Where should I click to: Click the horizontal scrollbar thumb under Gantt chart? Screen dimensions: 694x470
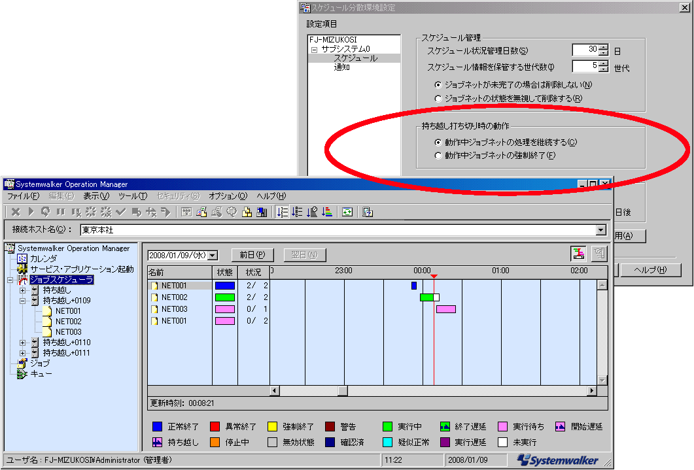[x=343, y=391]
